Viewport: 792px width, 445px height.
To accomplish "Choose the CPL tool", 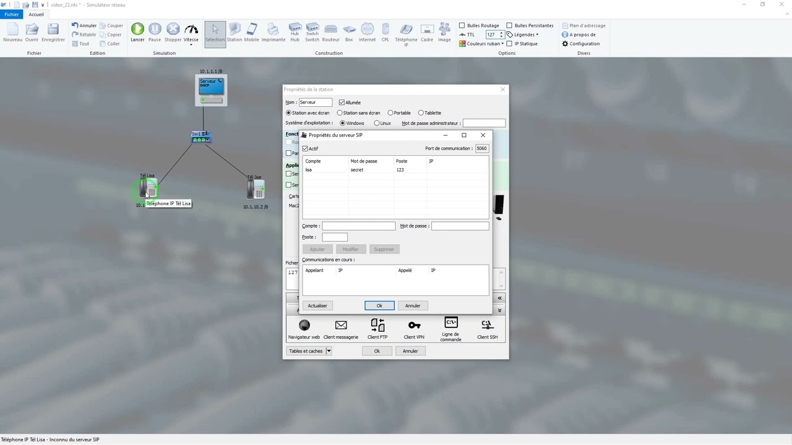I will coord(385,29).
